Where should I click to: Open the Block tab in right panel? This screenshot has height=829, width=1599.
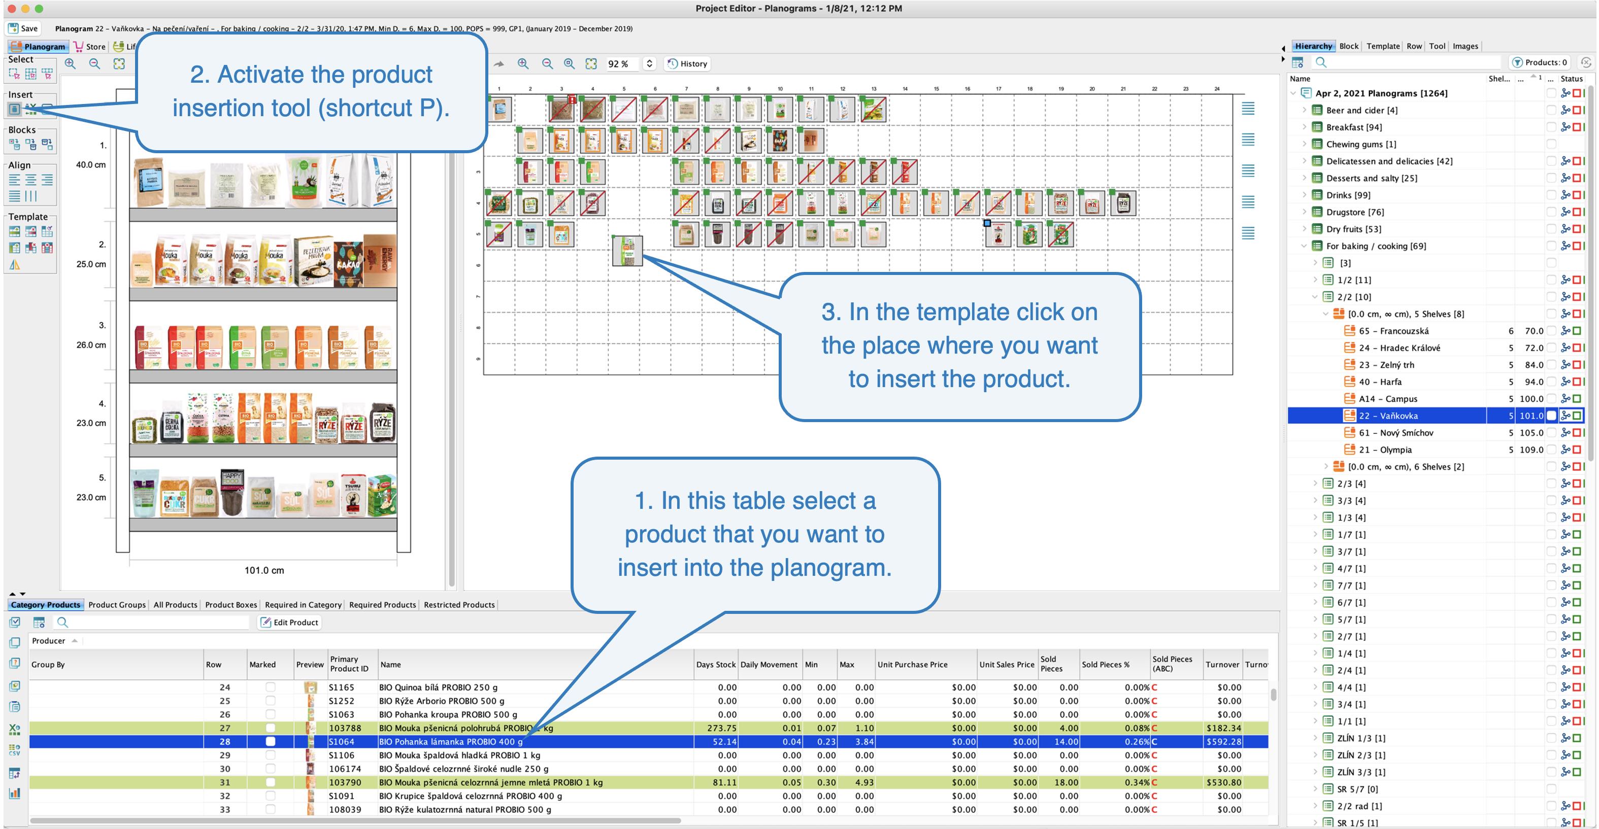pos(1348,46)
